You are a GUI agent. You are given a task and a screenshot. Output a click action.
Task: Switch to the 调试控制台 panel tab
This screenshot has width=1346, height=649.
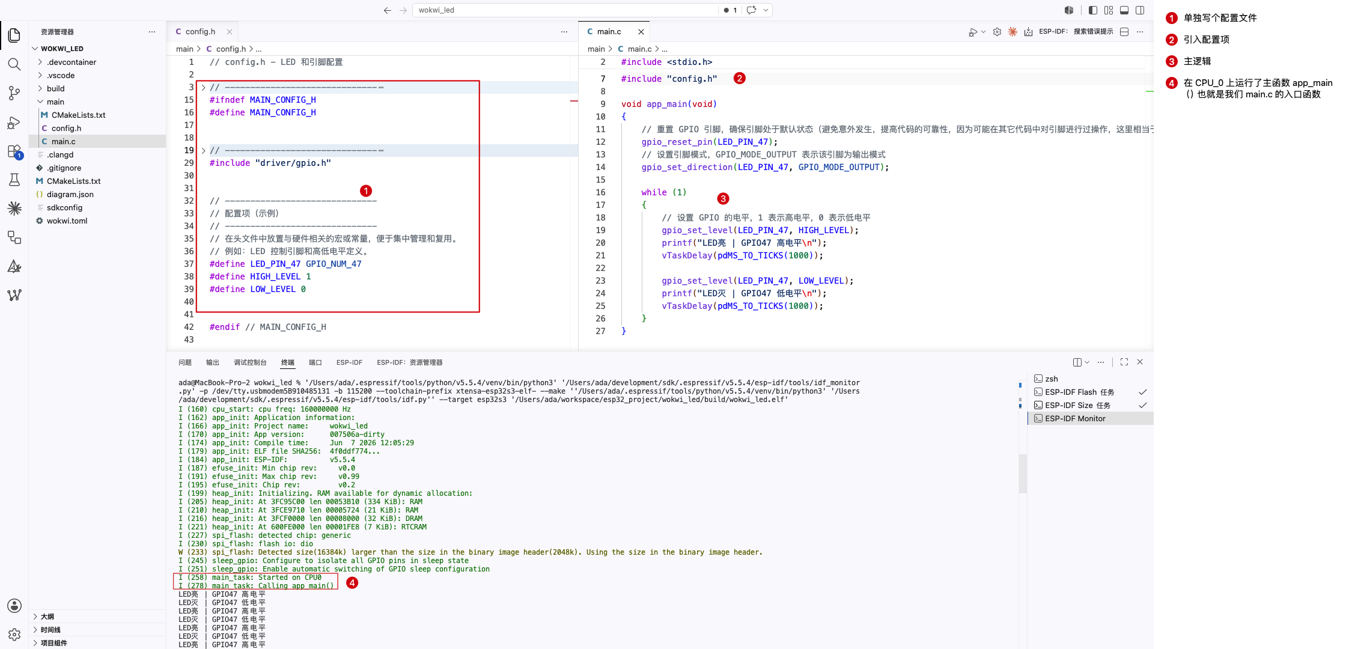(250, 362)
